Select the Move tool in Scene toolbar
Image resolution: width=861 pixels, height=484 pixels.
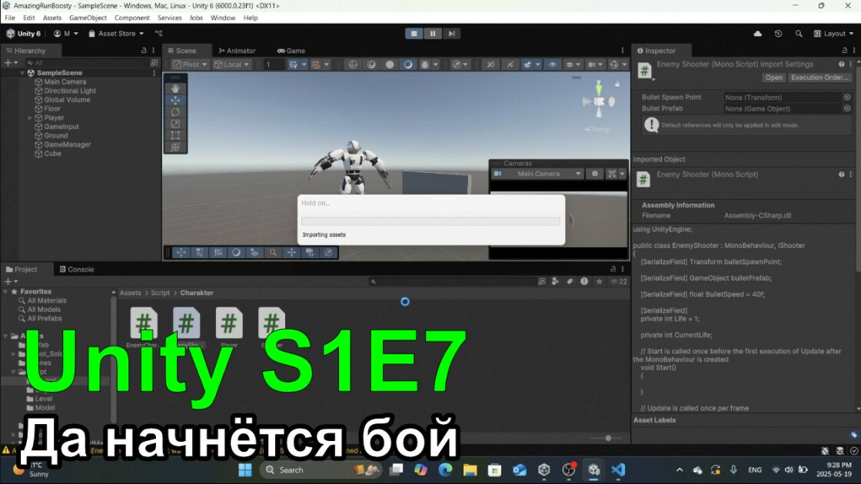click(175, 101)
